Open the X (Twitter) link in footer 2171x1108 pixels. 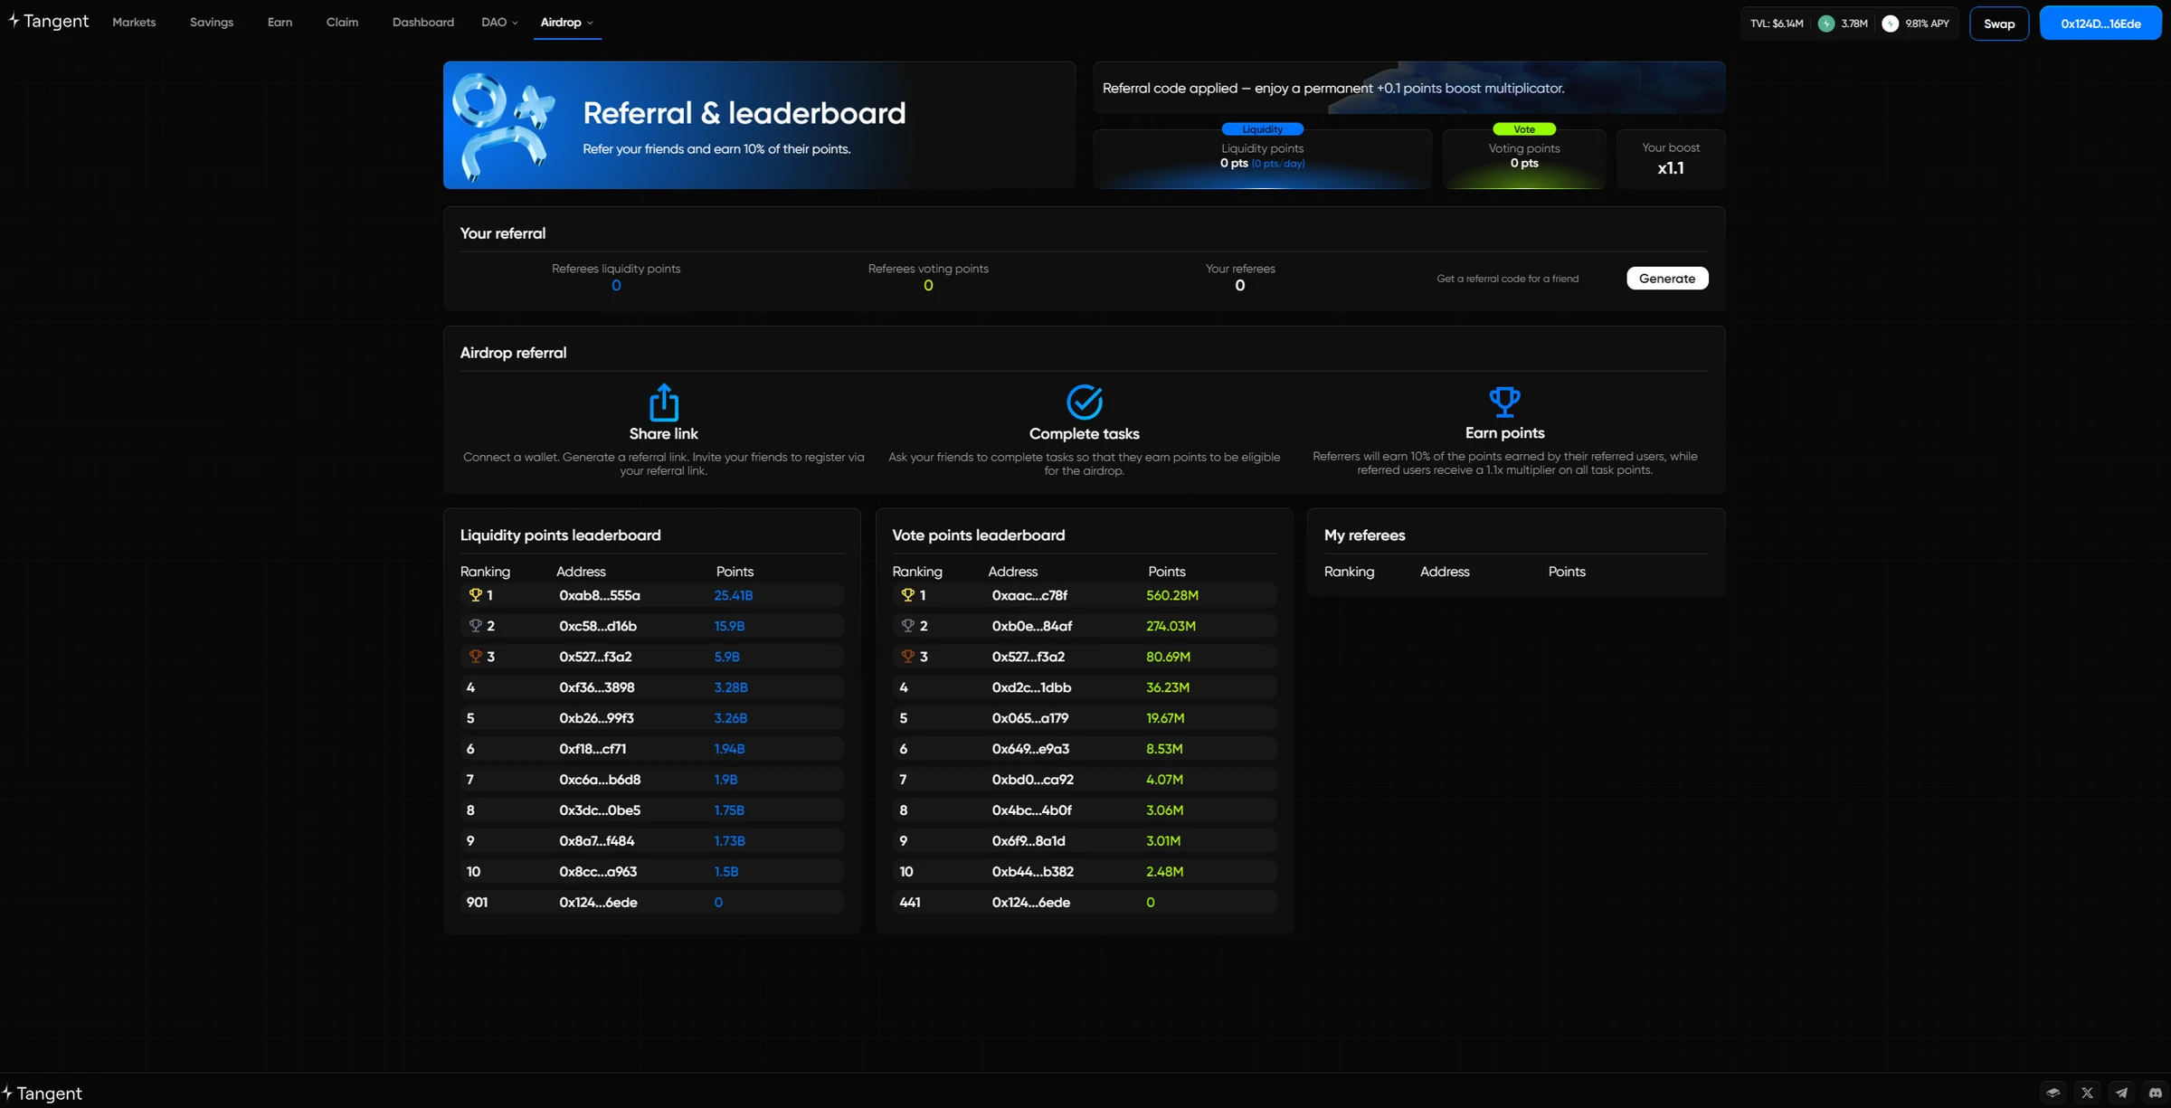coord(2087,1093)
